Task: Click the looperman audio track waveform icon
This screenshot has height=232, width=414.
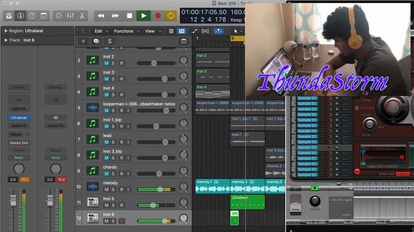Action: [93, 108]
